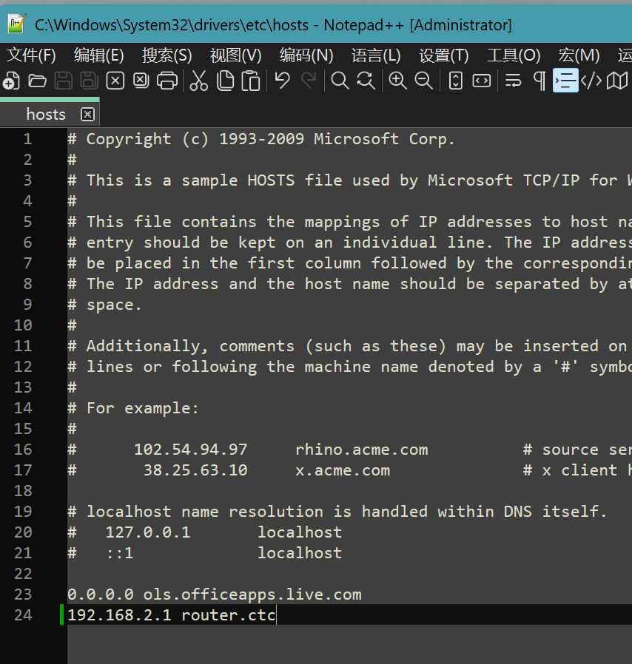Click the Cut scissors icon

198,81
